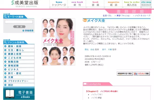Screen dimensions: 154x100
Task: Click the A5判 176ページ text
Action: (x=92, y=62)
